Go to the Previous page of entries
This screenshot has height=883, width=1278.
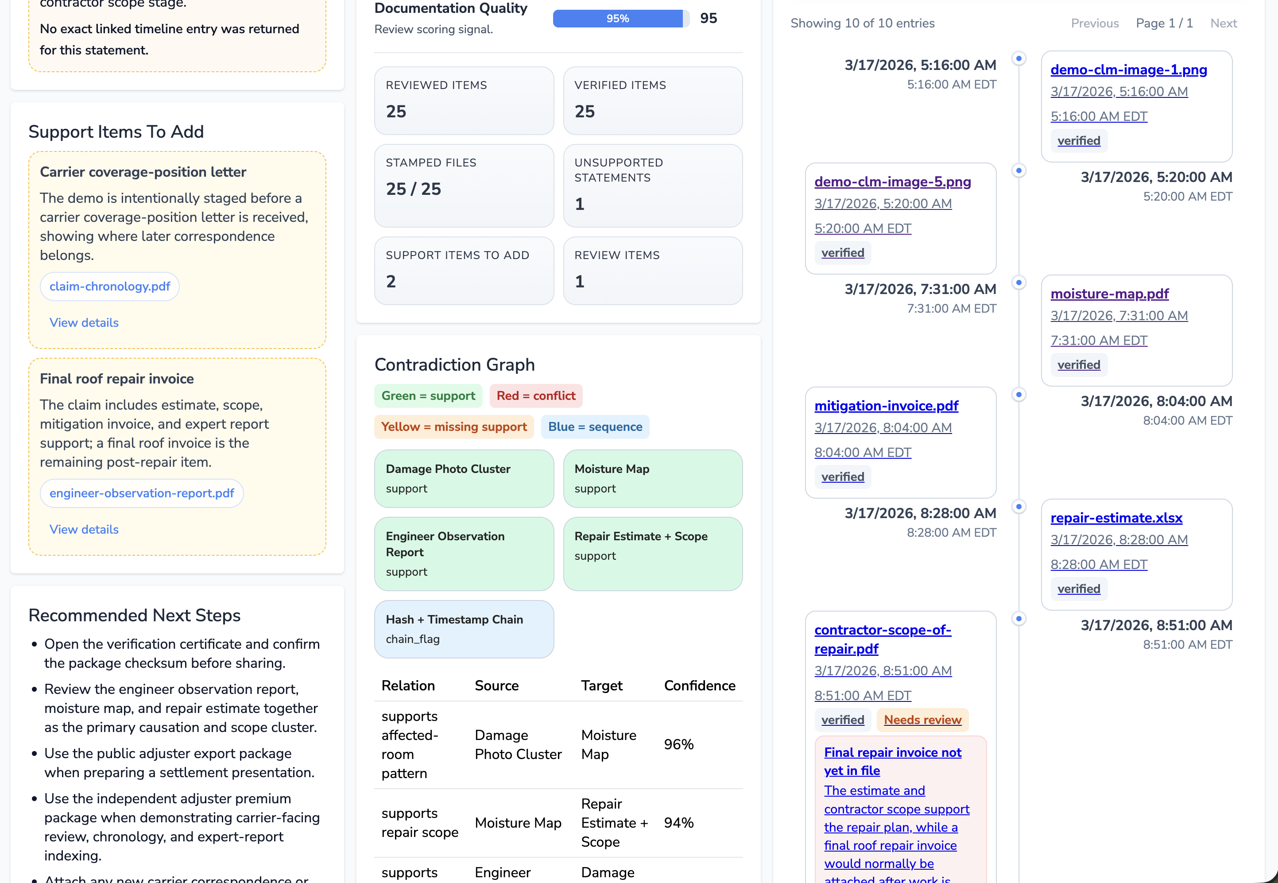click(1094, 23)
